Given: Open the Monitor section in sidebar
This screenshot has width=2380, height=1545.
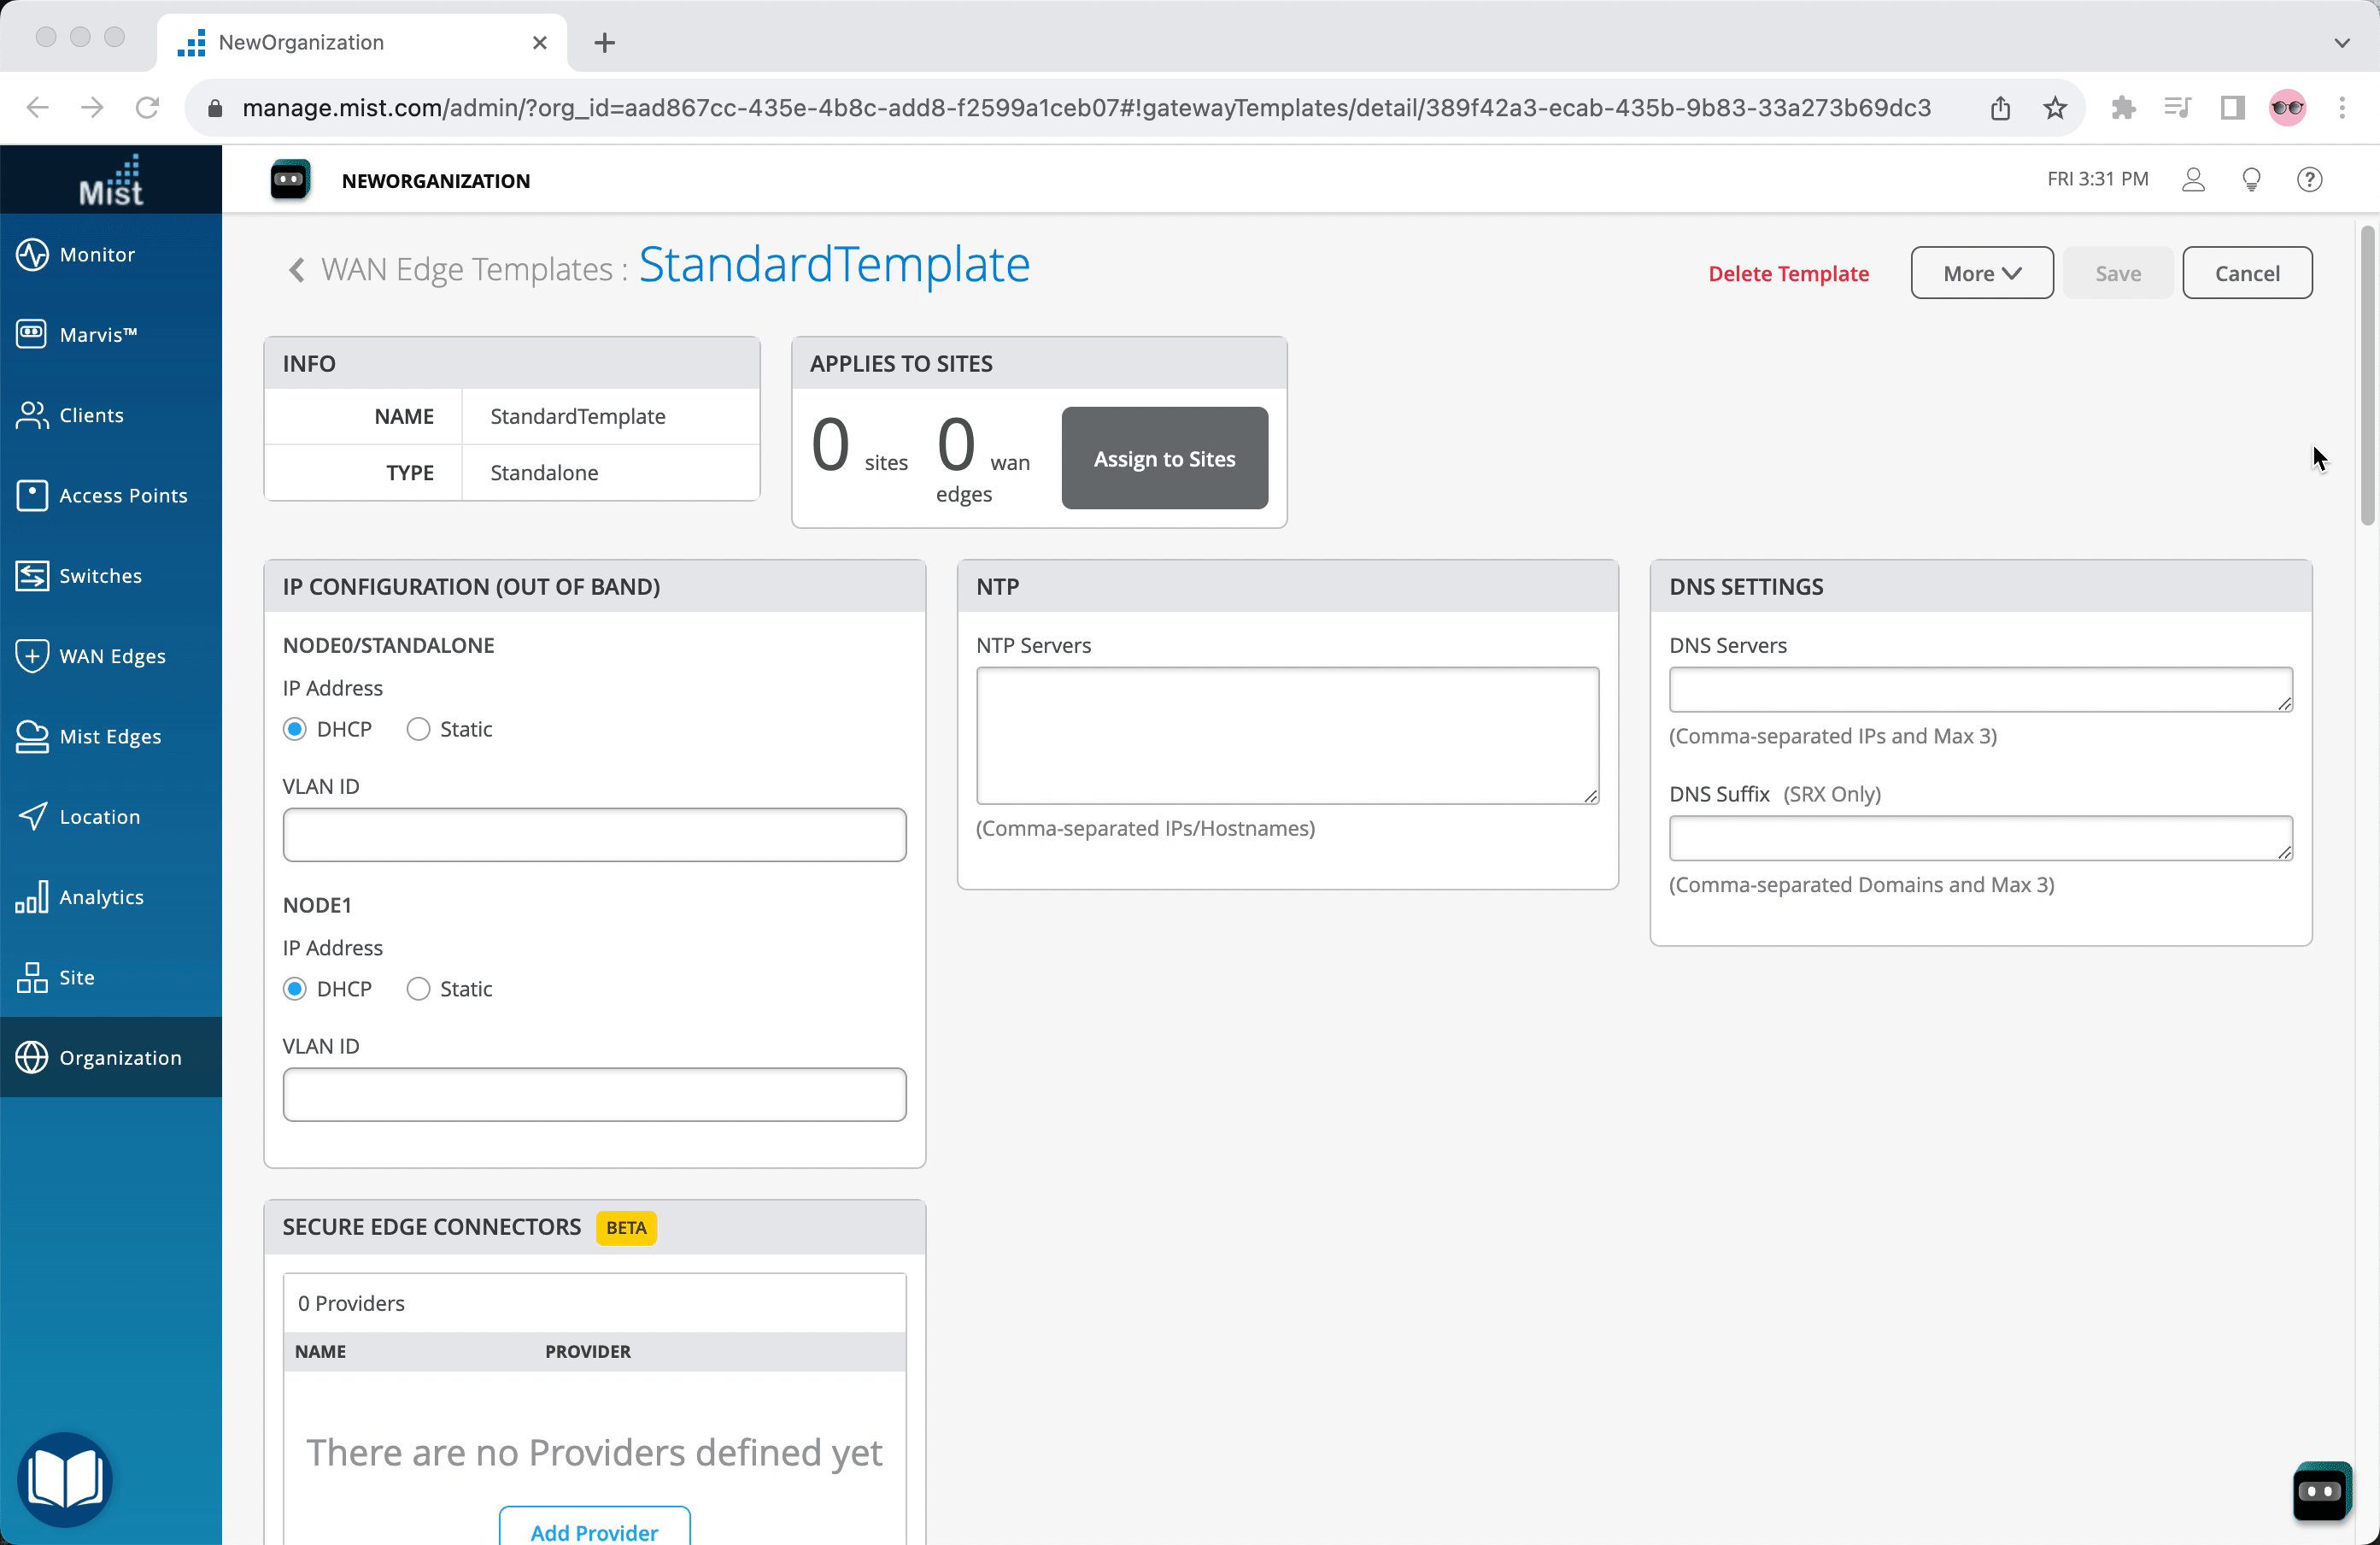Looking at the screenshot, I should point(97,254).
